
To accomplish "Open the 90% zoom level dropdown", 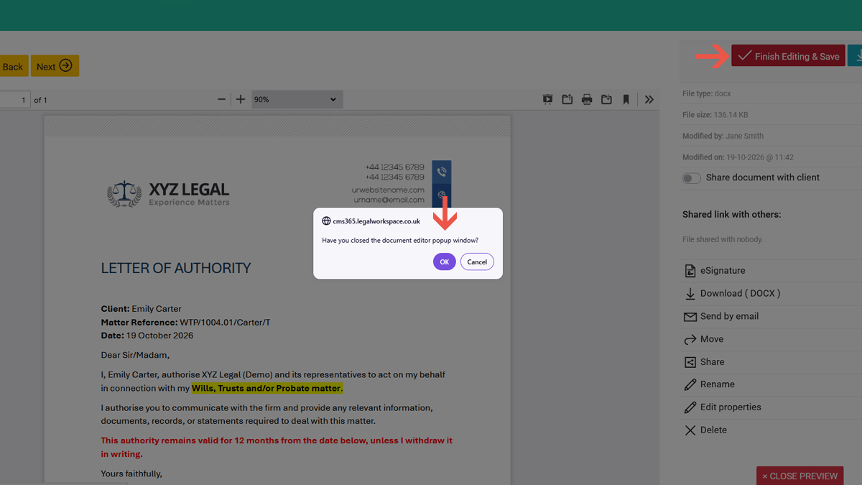I will (x=297, y=99).
